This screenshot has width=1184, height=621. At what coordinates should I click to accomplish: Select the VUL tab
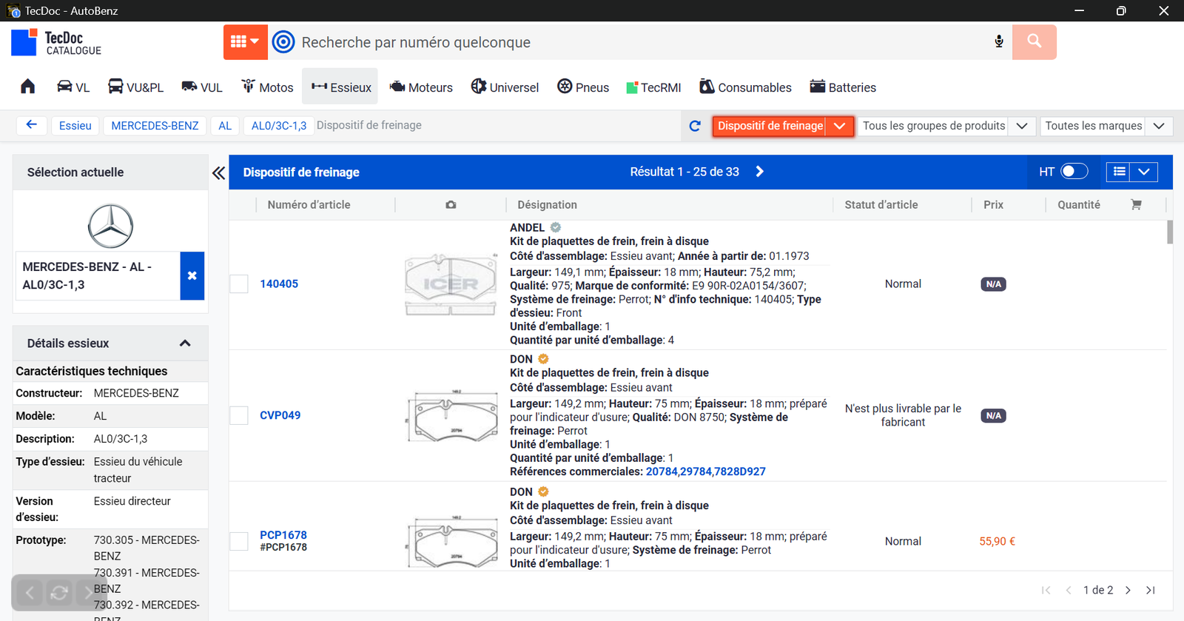(x=202, y=87)
